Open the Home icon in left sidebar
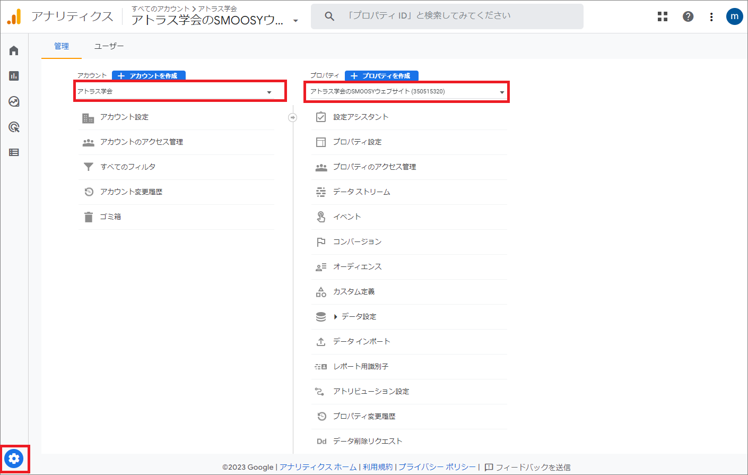The width and height of the screenshot is (748, 475). 14,50
